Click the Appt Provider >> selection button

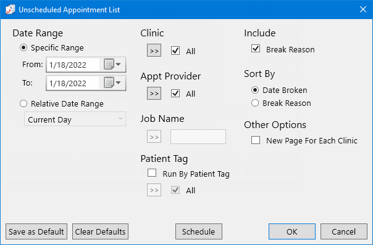click(x=154, y=93)
